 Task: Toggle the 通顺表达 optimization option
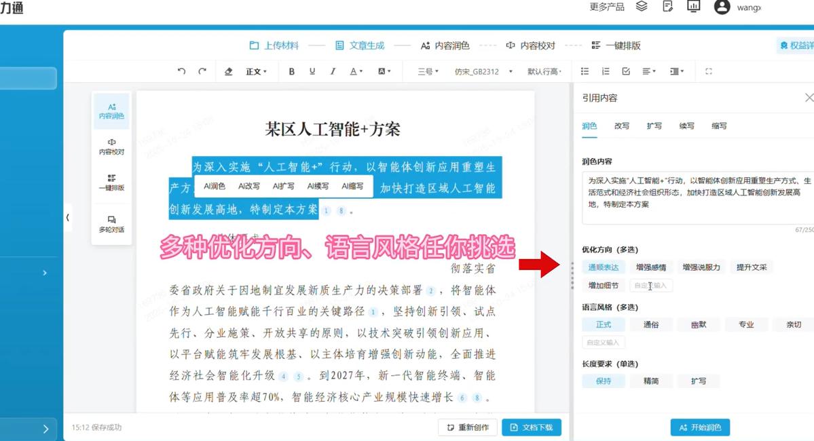(603, 267)
